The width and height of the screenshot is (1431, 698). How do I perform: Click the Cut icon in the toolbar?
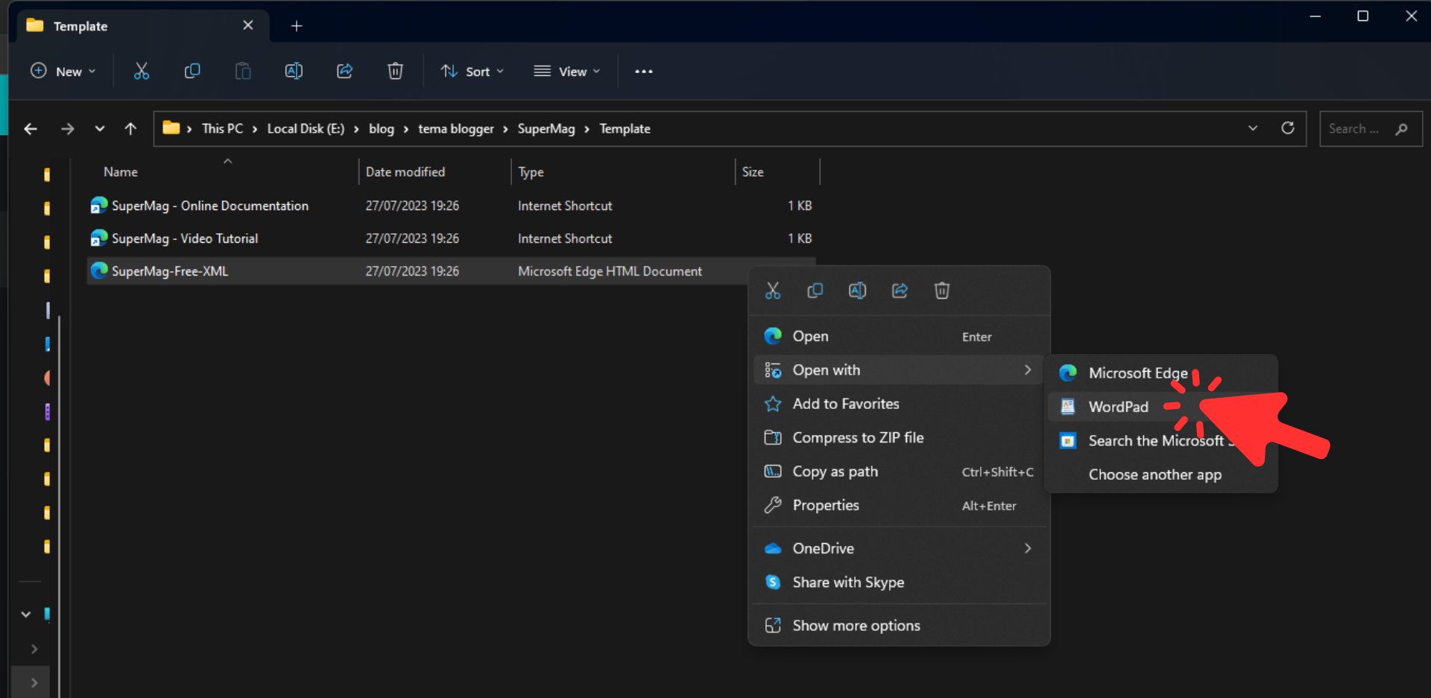[142, 72]
